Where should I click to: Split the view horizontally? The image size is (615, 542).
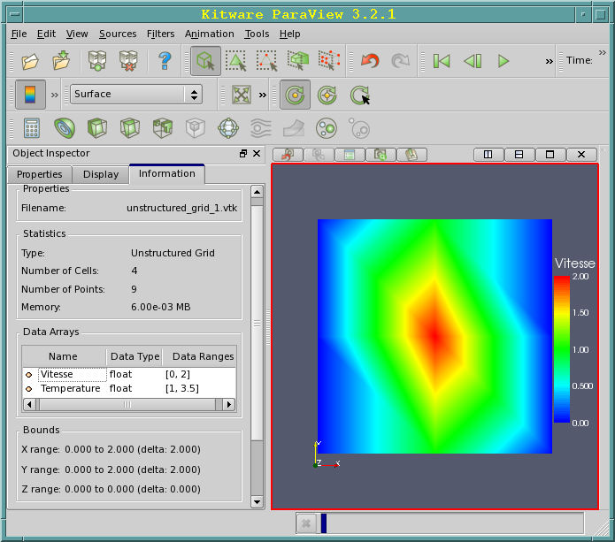tap(486, 154)
